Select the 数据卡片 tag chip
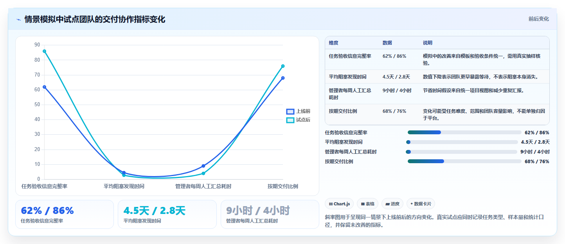The image size is (565, 244). pos(421,204)
